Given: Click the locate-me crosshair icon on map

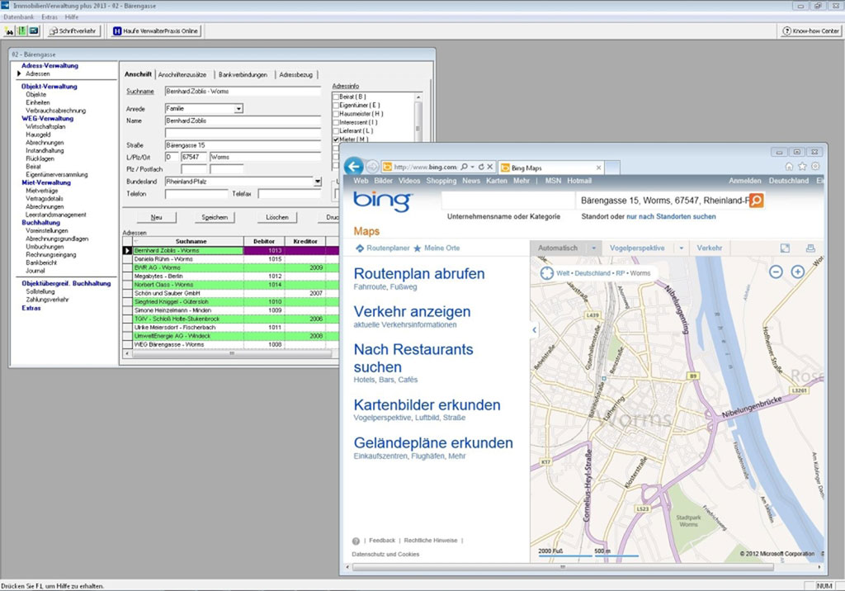Looking at the screenshot, I should [546, 273].
